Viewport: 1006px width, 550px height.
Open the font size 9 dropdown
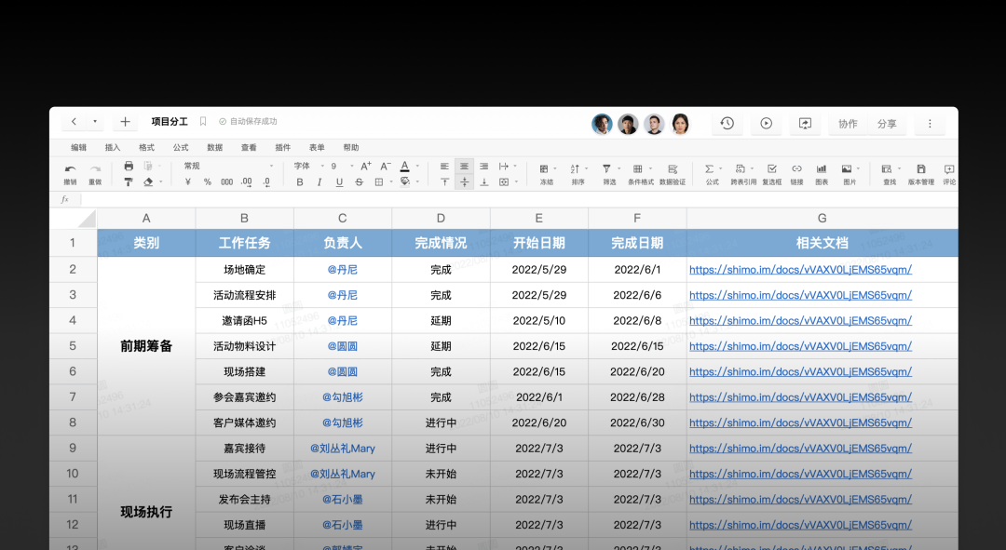(x=342, y=166)
